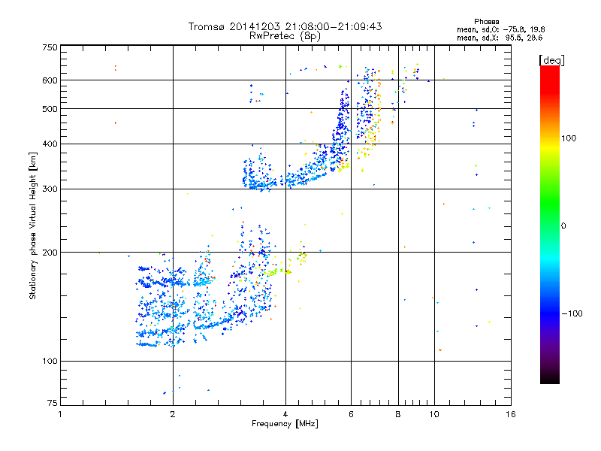Click the y-axis '750' tick label
The image size is (601, 451).
[x=50, y=47]
